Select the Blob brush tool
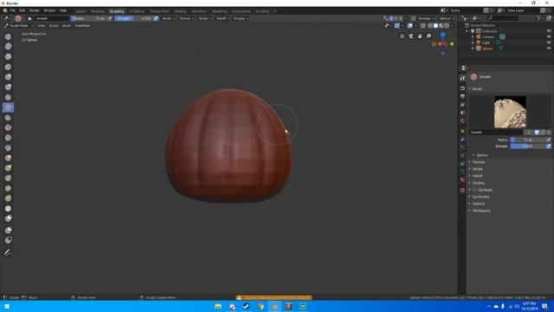 pyautogui.click(x=8, y=87)
